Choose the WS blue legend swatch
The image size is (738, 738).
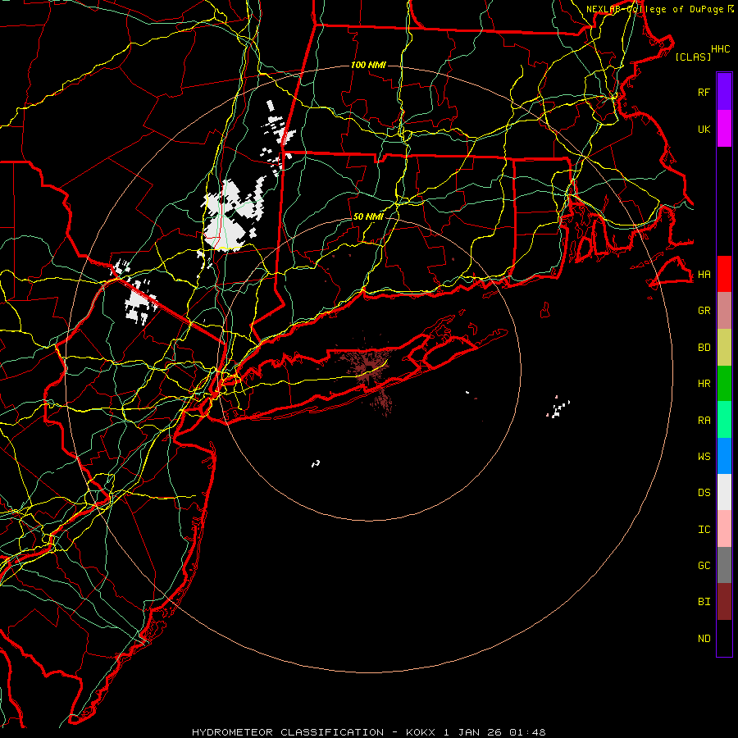pyautogui.click(x=724, y=456)
